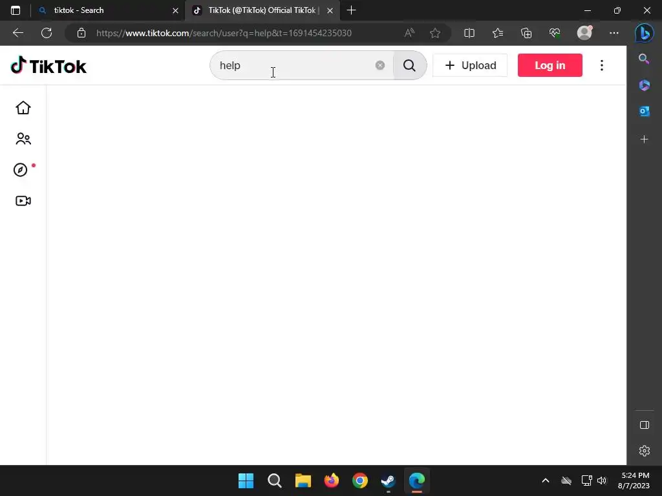The width and height of the screenshot is (662, 496).
Task: Click the tiktok.com address bar URL
Action: click(224, 33)
